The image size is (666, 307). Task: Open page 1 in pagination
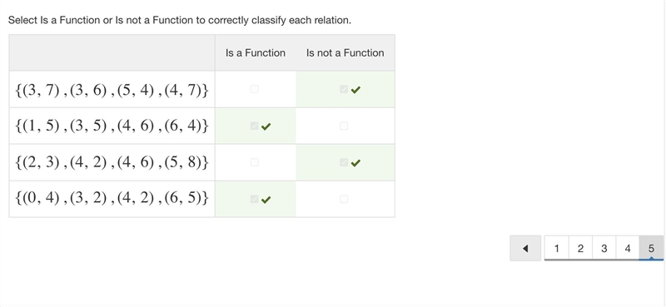coord(556,249)
